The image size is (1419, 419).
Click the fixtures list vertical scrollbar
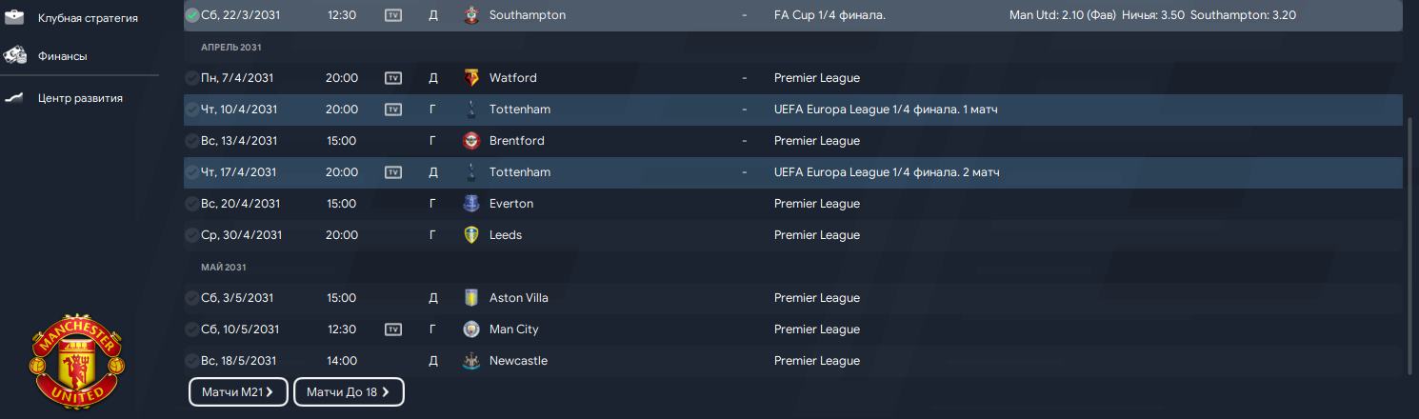coord(1411,245)
